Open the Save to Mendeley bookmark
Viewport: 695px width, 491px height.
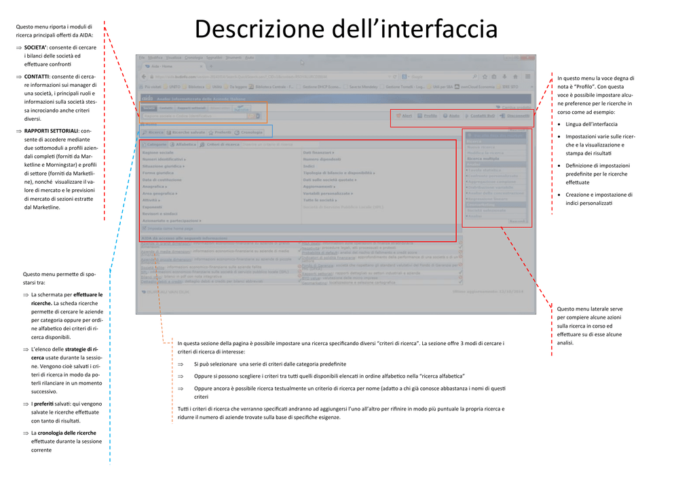pyautogui.click(x=360, y=87)
